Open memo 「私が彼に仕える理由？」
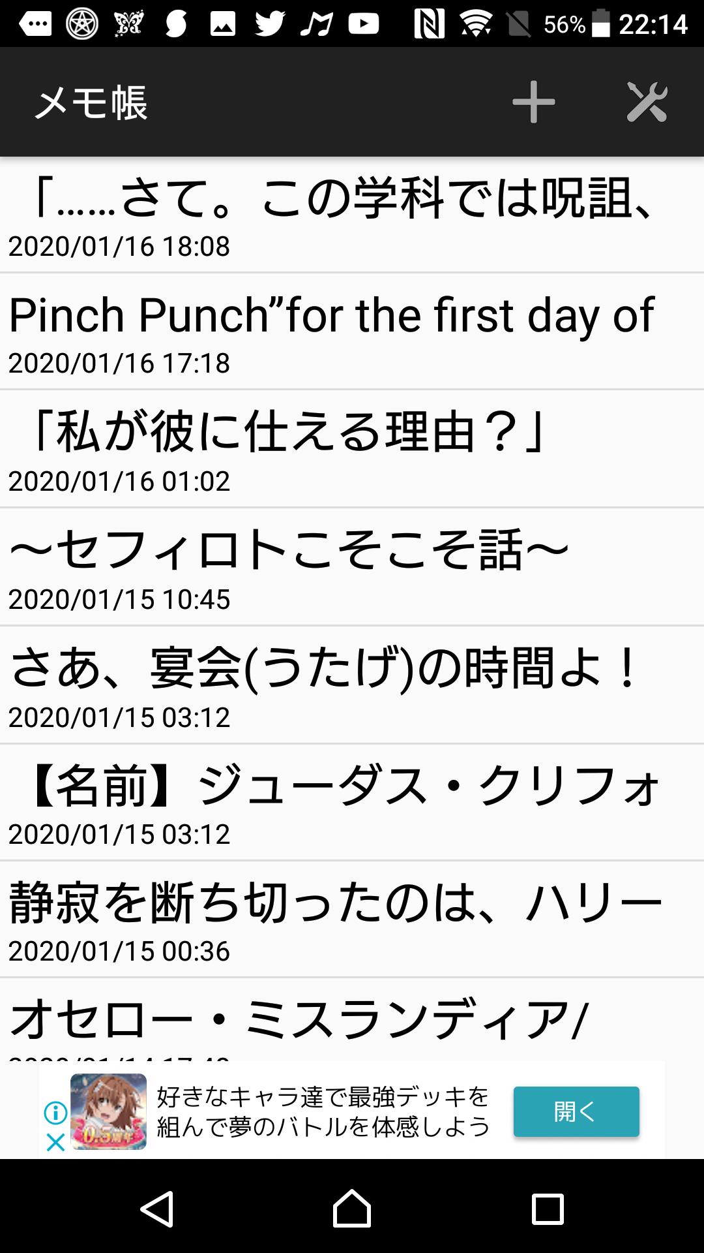The height and width of the screenshot is (1253, 704). (x=352, y=449)
